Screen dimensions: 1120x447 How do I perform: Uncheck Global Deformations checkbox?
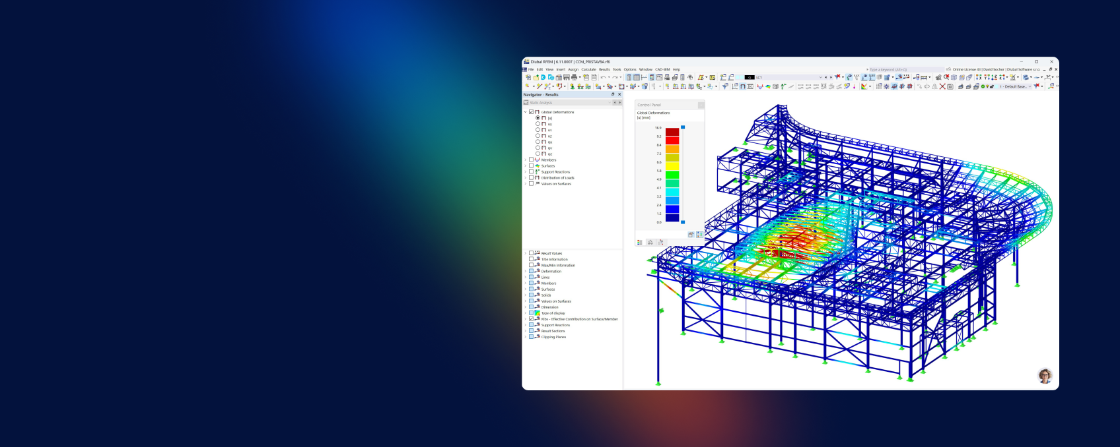[x=531, y=112]
